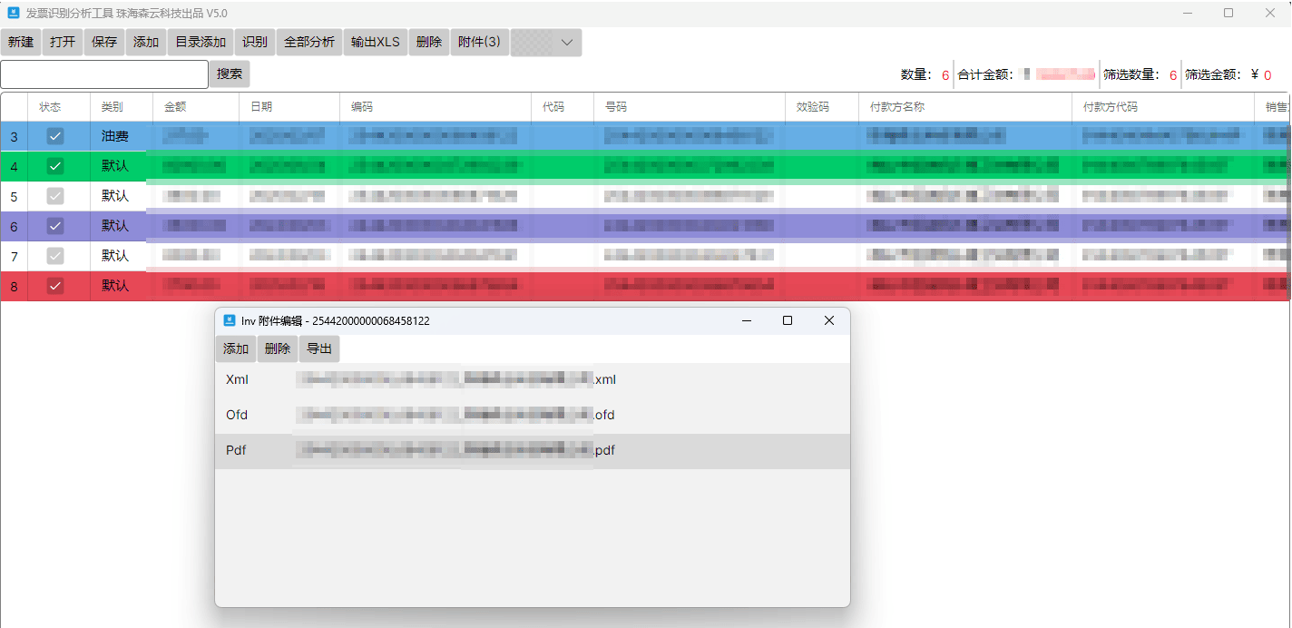
Task: Click the 代码 column header
Action: point(563,107)
